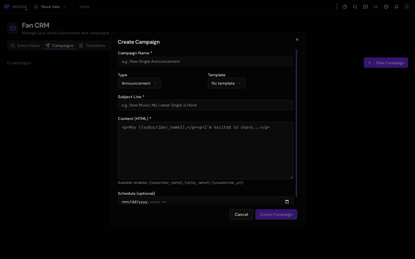The height and width of the screenshot is (259, 415).
Task: Close the Create Campaign dialog
Action: coord(297,39)
